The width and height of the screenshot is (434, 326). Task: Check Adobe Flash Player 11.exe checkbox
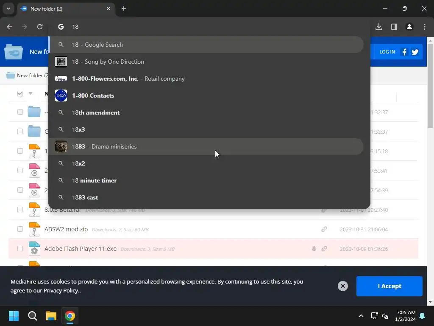coord(20,248)
